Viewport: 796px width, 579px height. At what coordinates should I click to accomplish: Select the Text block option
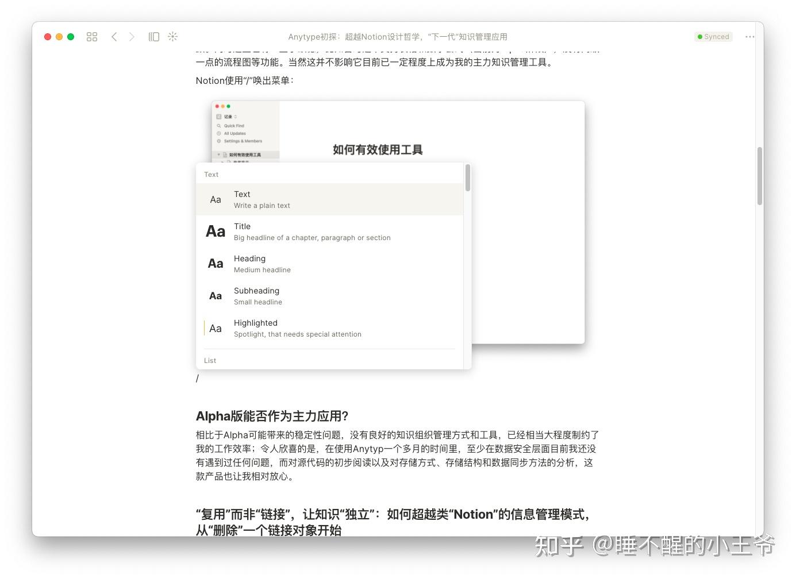329,199
